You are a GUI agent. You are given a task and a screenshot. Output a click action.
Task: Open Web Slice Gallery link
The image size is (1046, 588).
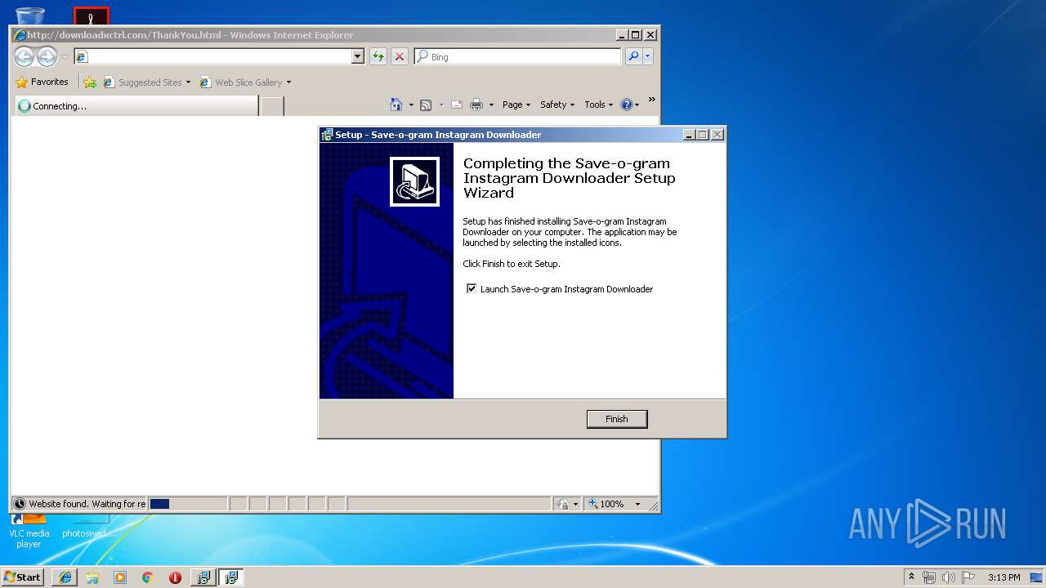(241, 82)
